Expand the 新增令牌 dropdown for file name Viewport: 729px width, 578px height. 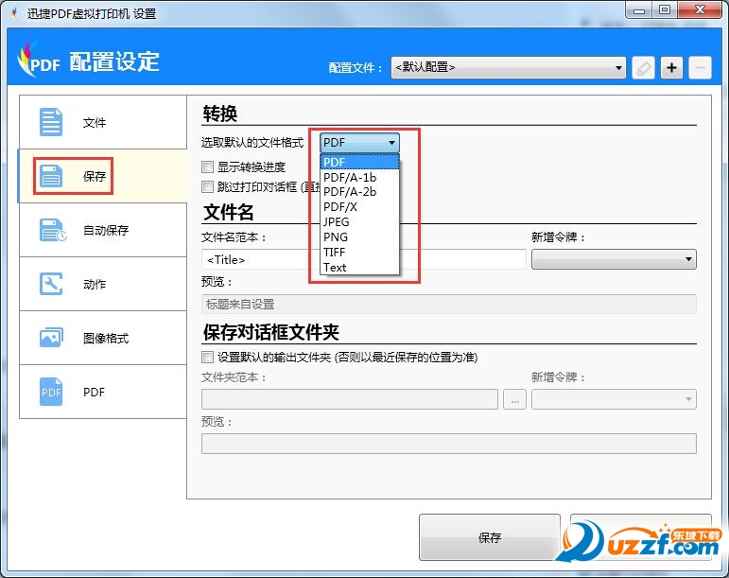pyautogui.click(x=614, y=258)
